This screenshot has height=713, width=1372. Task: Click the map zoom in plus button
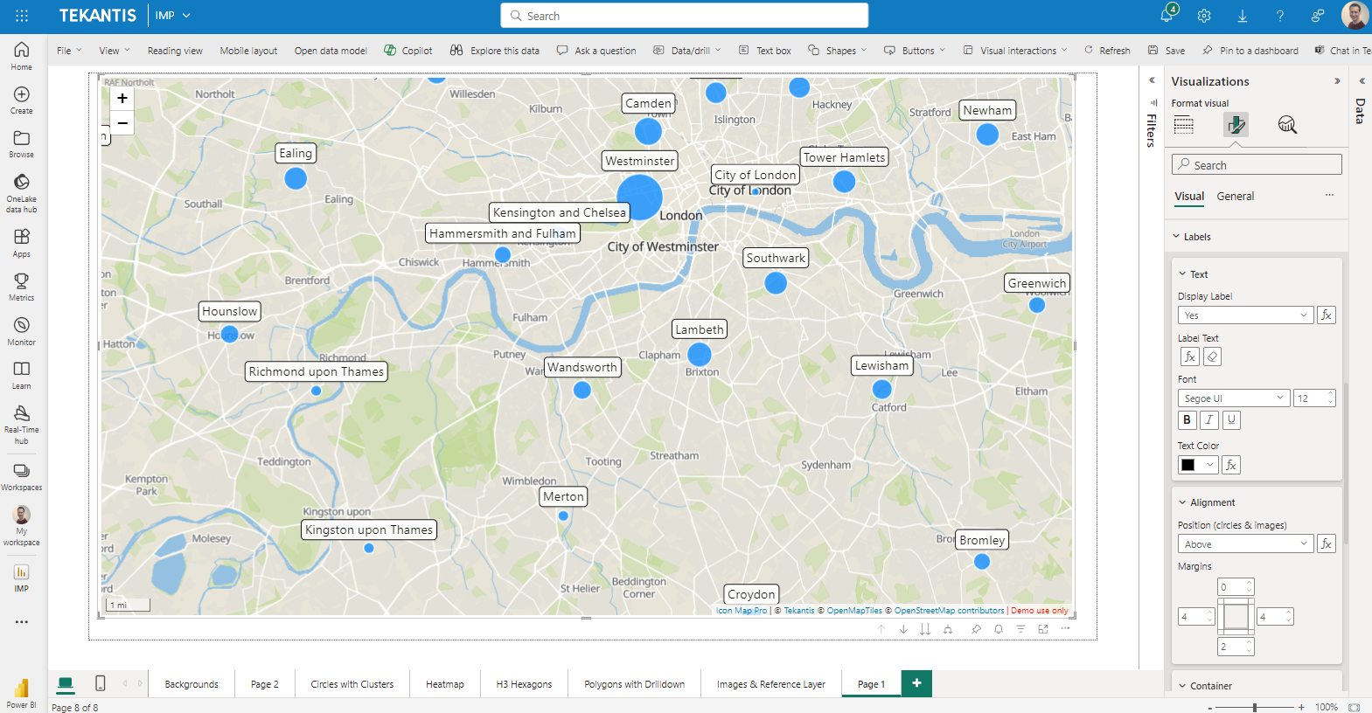click(x=122, y=99)
